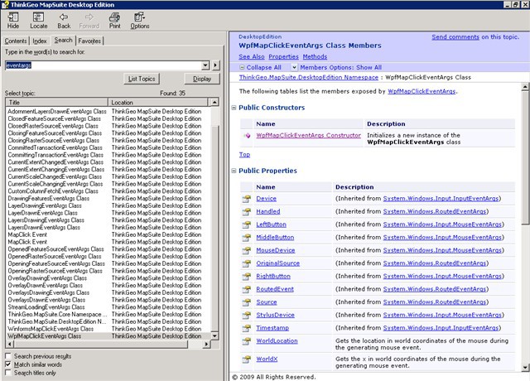Click the property icon beside WorldLocation
The image size is (530, 381).
(246, 341)
